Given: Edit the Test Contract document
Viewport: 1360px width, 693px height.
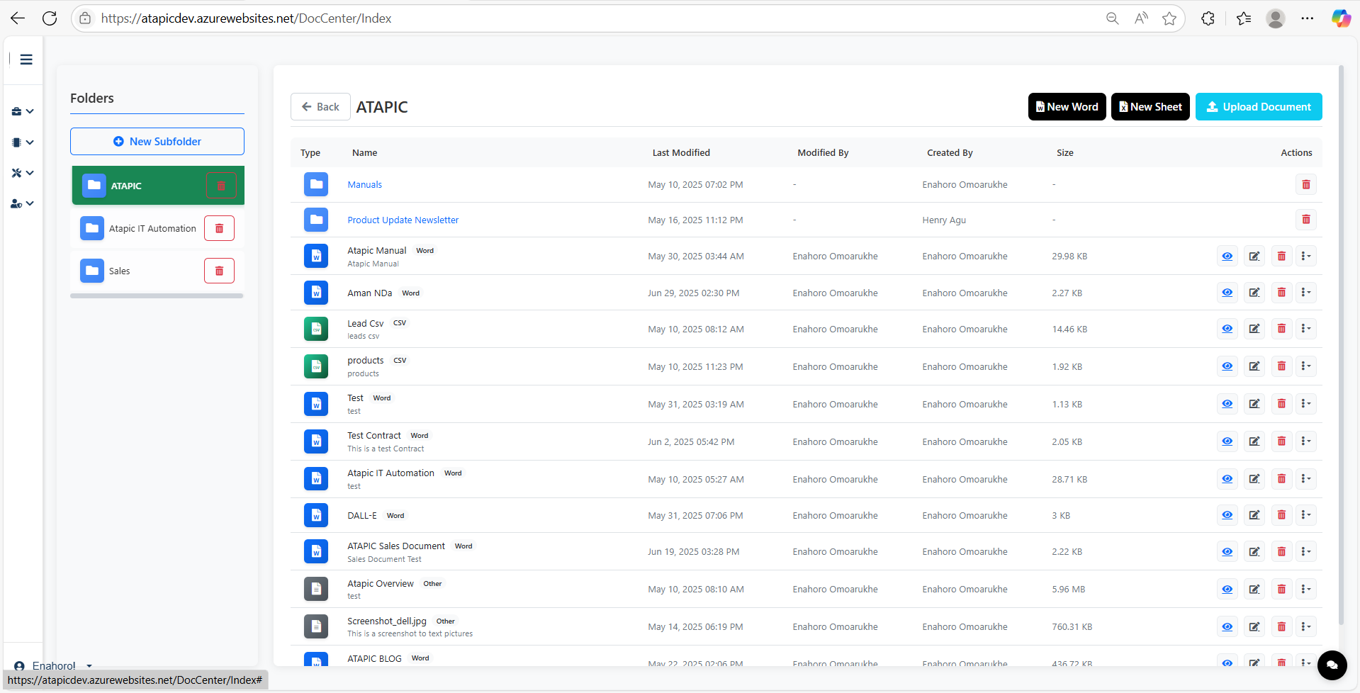Looking at the screenshot, I should coord(1254,441).
